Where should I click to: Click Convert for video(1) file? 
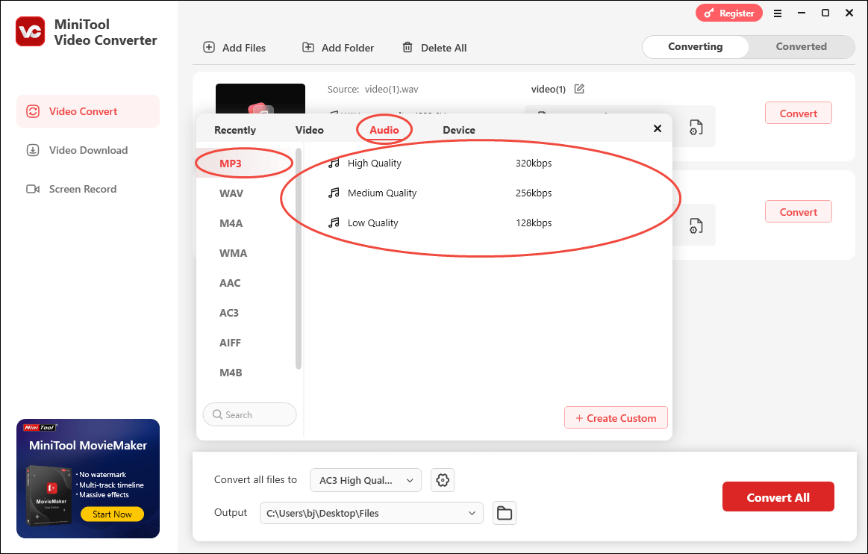click(x=799, y=113)
